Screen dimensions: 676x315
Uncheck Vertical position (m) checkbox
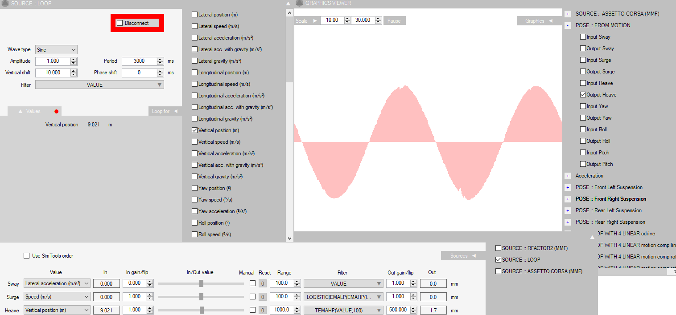click(x=194, y=130)
